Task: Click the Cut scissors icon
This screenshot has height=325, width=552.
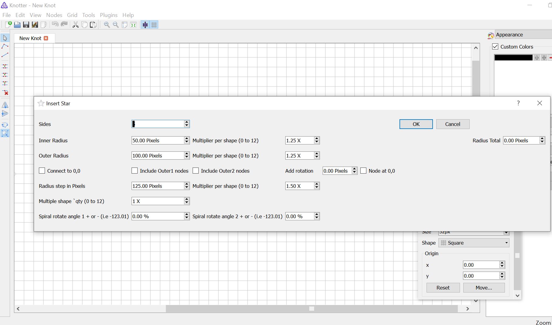Action: [75, 25]
